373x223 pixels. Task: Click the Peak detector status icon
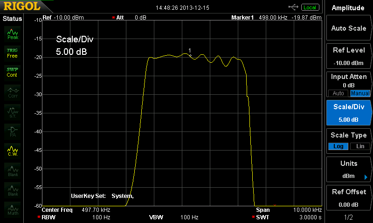12,33
